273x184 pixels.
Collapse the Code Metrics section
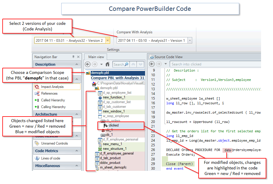77,151
